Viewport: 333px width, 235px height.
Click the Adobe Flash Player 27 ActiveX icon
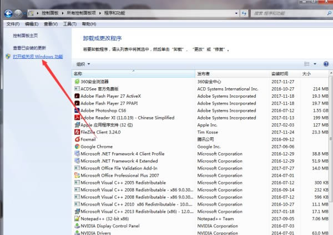[77, 96]
